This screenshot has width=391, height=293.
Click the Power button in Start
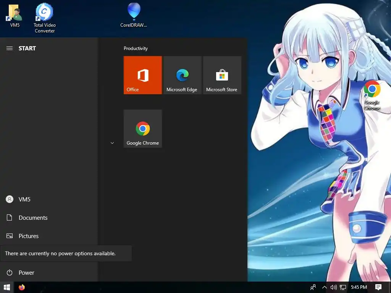(x=48, y=272)
